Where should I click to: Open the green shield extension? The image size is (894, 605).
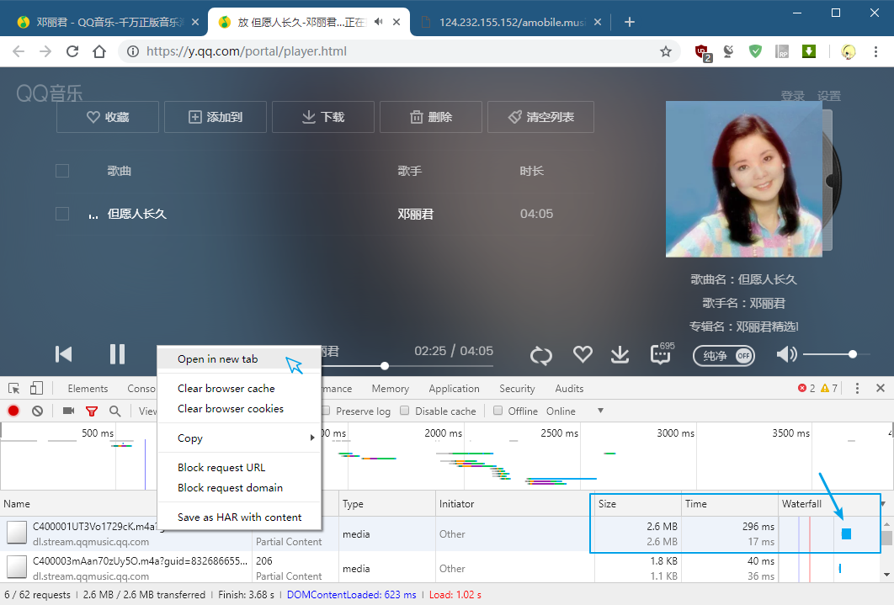click(755, 52)
